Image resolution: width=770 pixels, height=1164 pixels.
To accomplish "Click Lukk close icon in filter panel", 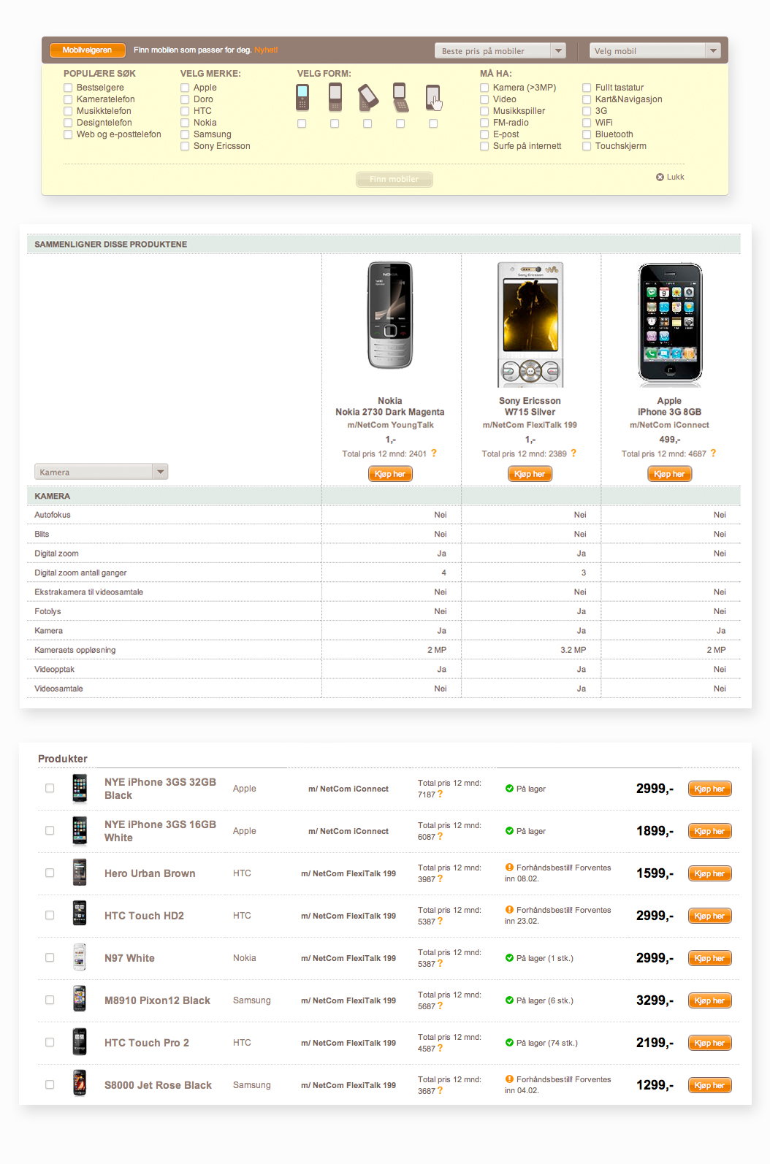I will pos(660,177).
